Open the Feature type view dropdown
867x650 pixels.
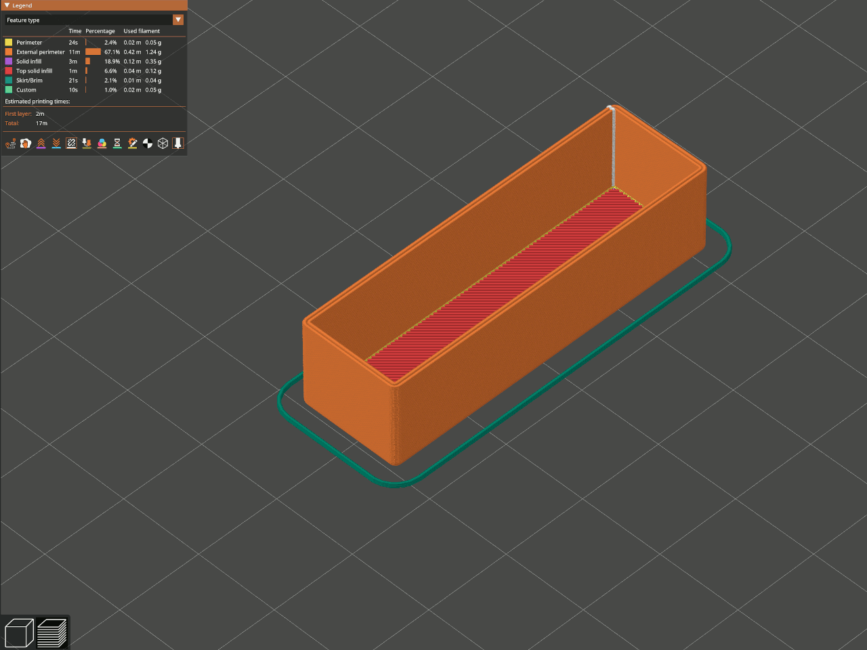(x=94, y=20)
